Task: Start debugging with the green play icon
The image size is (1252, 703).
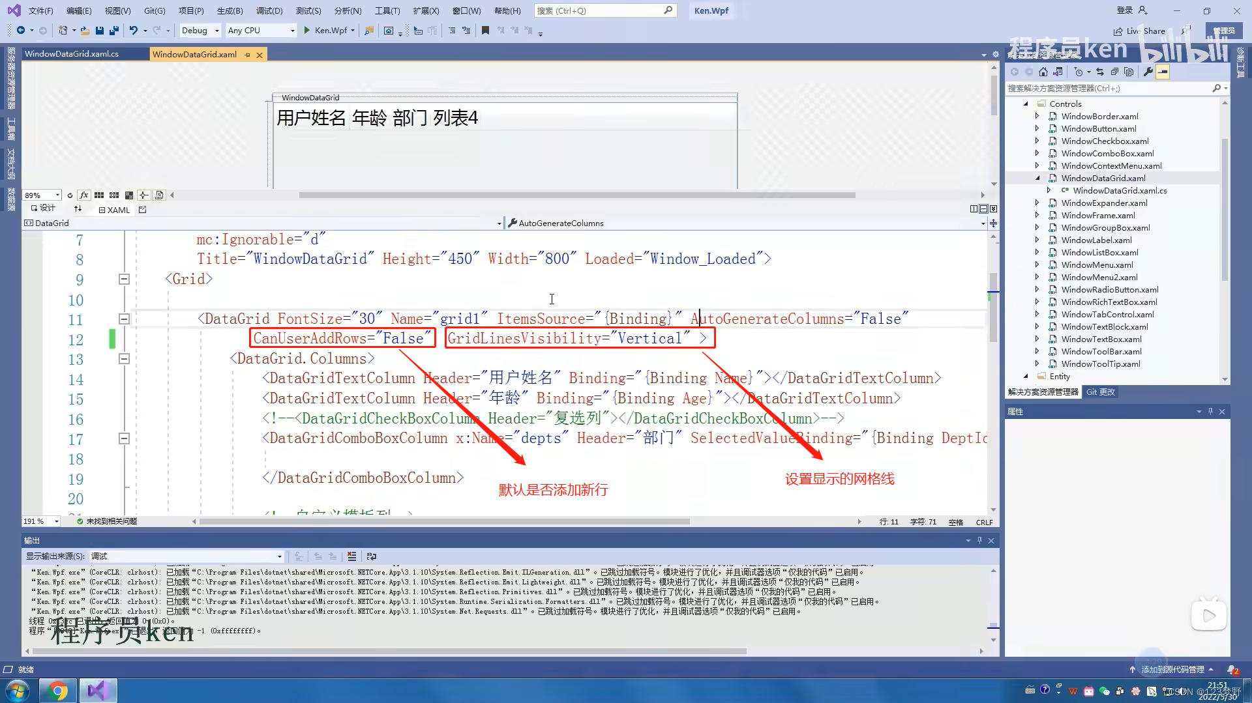Action: (306, 30)
